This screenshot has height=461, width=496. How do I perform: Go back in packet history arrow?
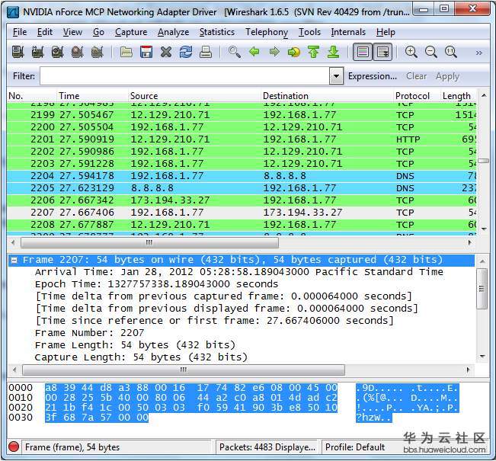[x=254, y=52]
